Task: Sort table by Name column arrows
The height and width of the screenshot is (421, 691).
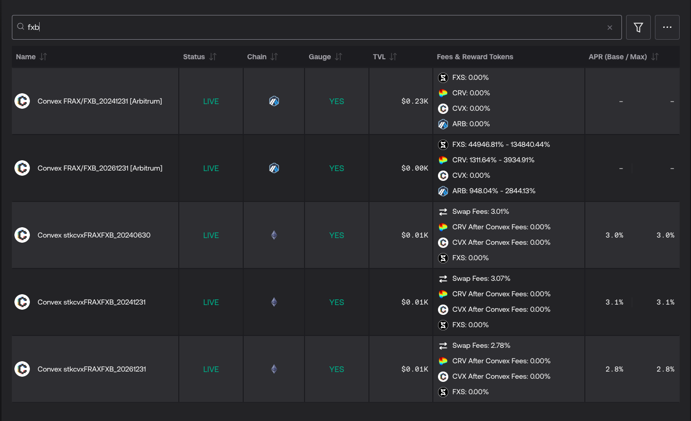Action: pyautogui.click(x=43, y=57)
